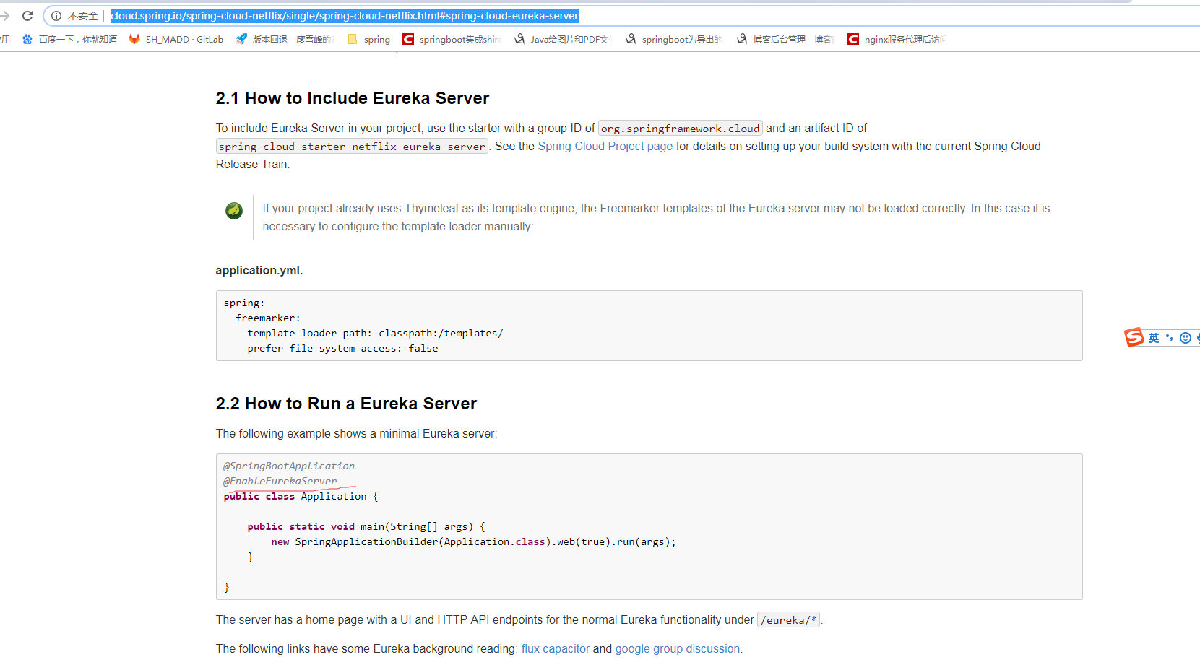The width and height of the screenshot is (1200, 670).
Task: Open the nginx服务代理 bookmark
Action: [x=897, y=39]
